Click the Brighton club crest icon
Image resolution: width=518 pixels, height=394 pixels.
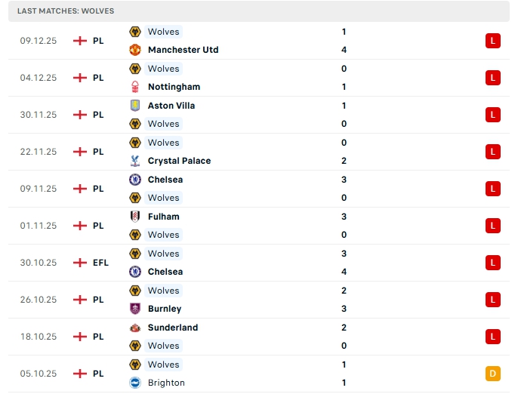pos(135,383)
